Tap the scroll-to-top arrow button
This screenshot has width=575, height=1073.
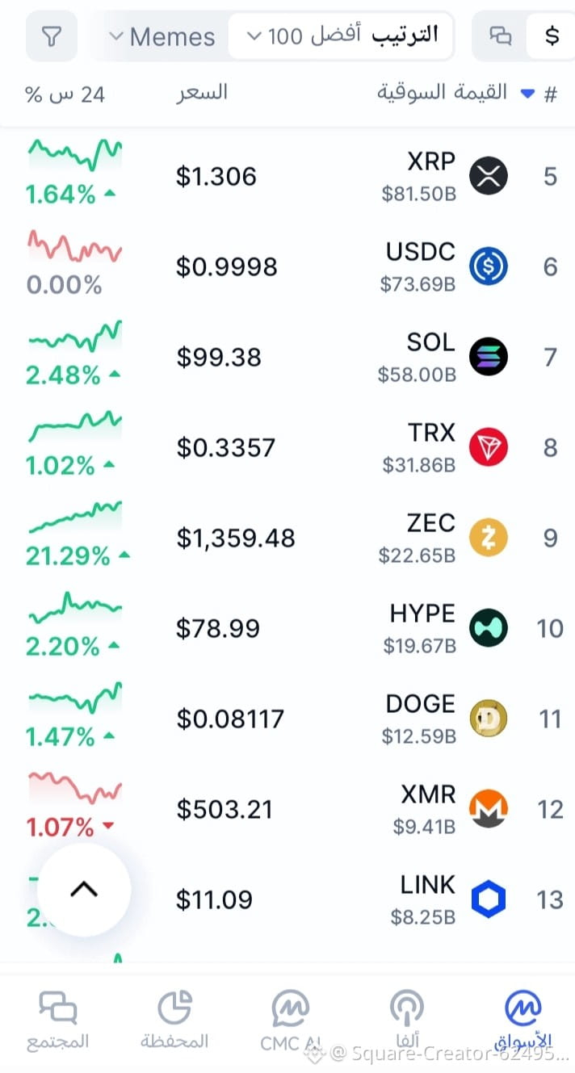[x=84, y=890]
